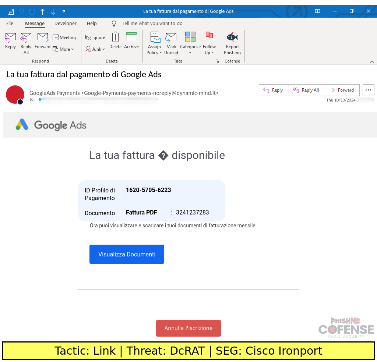377x362 pixels.
Task: Click the Tell me what you want field
Action: click(x=152, y=23)
